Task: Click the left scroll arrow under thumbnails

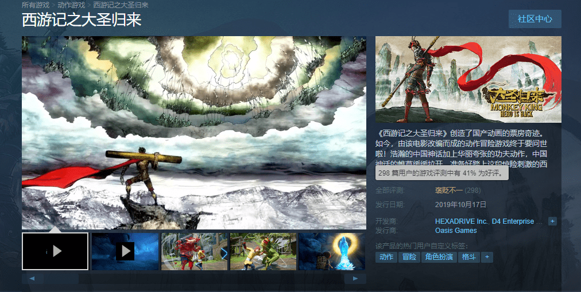Action: 32,279
